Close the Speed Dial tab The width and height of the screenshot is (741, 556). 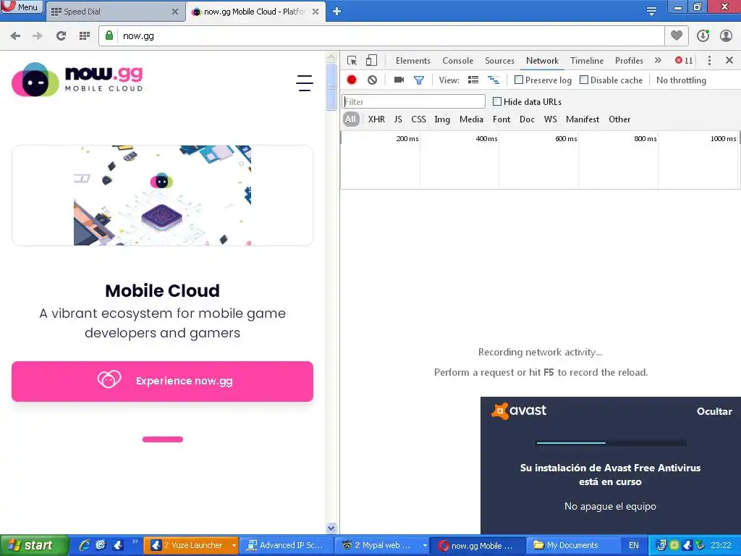175,12
